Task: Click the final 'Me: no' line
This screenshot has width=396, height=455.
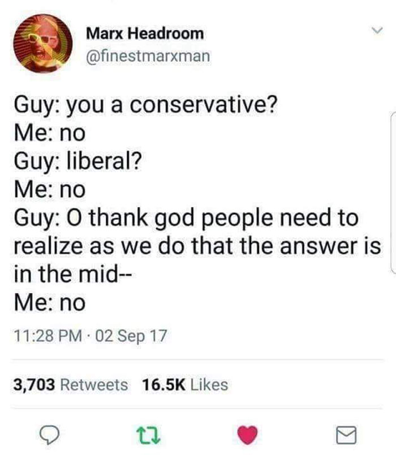Action: pyautogui.click(x=50, y=303)
